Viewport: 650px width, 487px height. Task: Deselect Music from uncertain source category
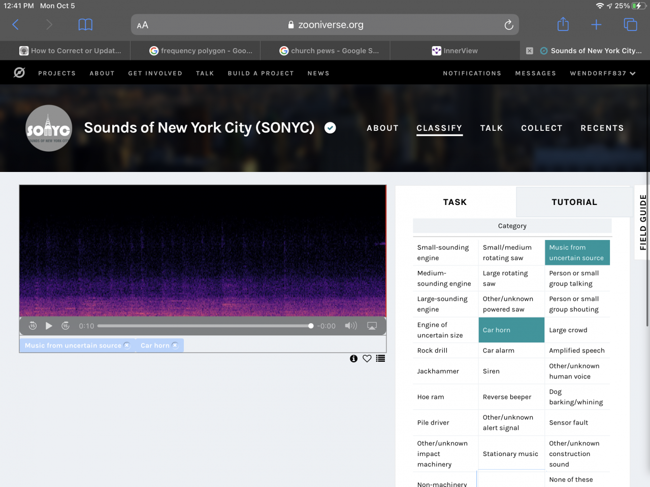click(577, 253)
